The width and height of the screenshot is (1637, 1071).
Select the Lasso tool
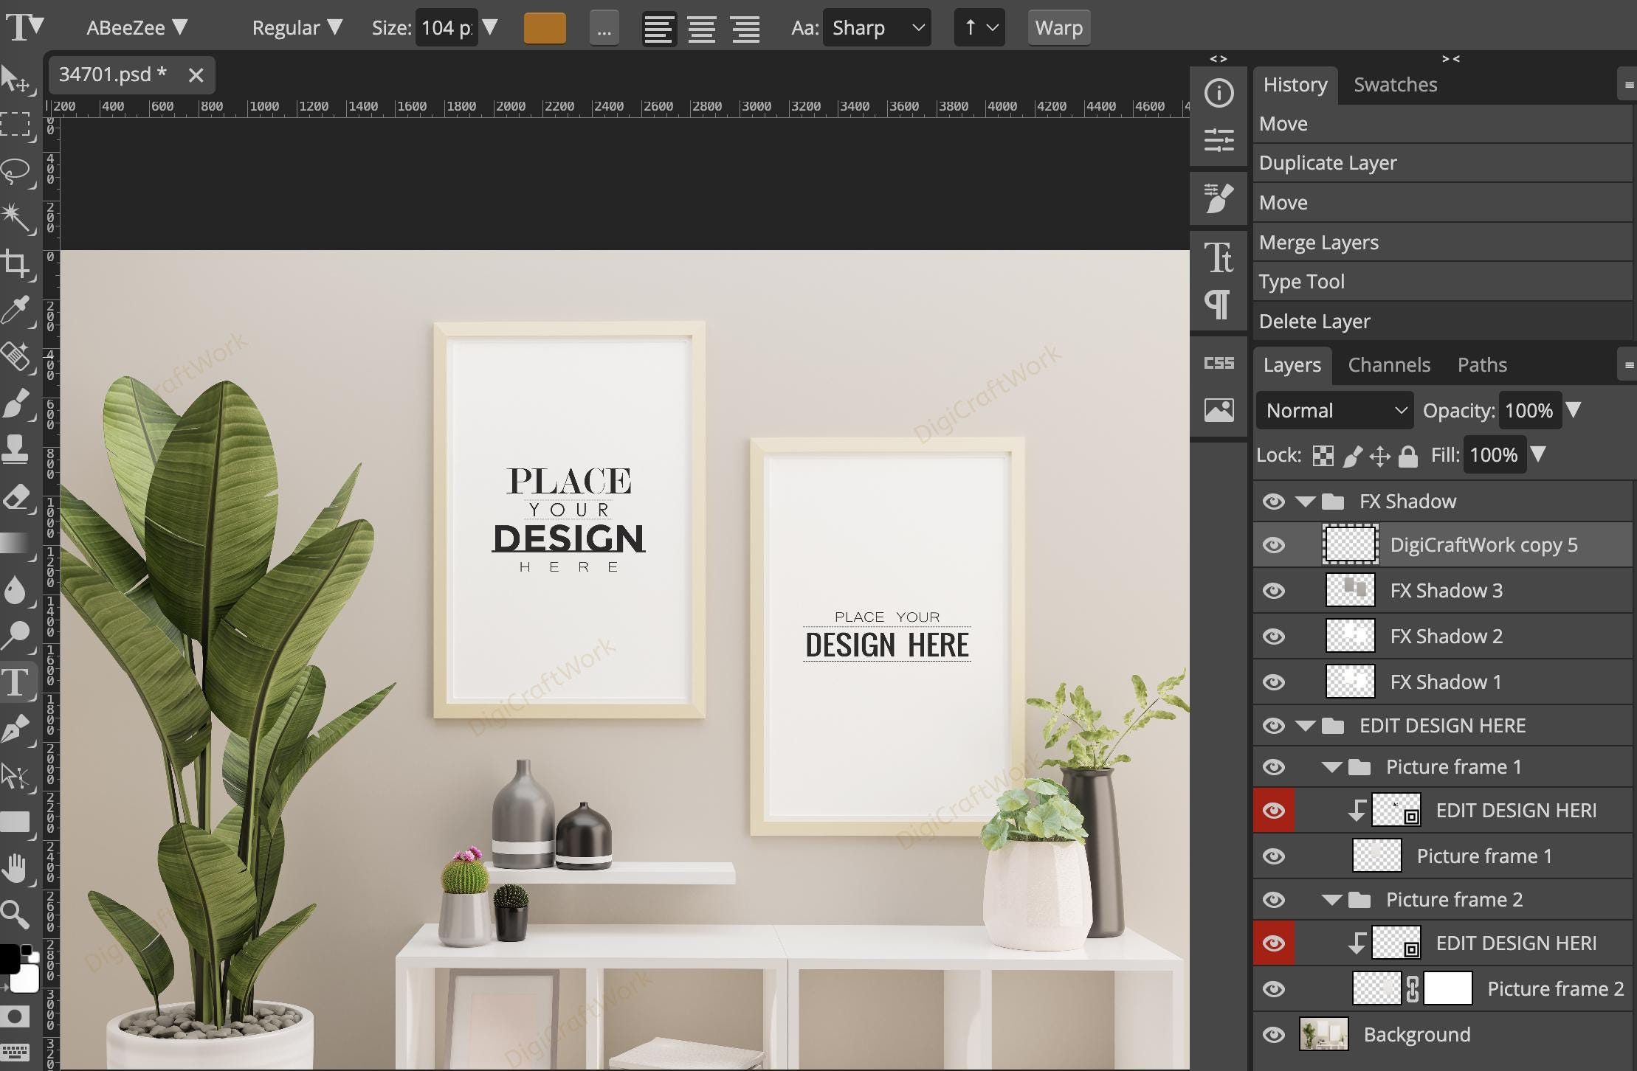[16, 171]
